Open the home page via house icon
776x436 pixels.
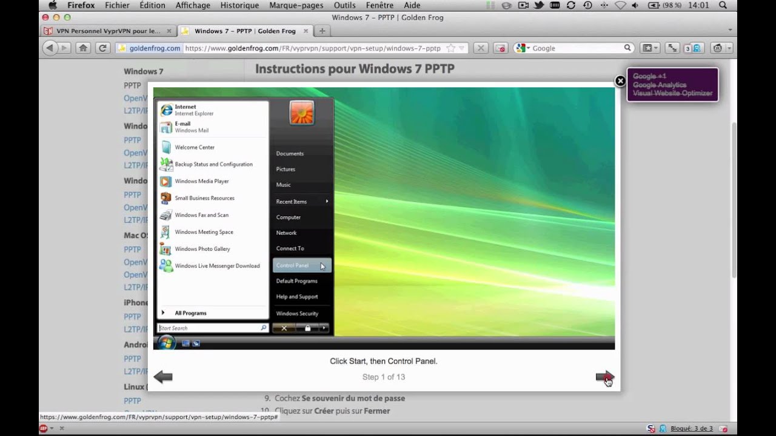click(84, 48)
